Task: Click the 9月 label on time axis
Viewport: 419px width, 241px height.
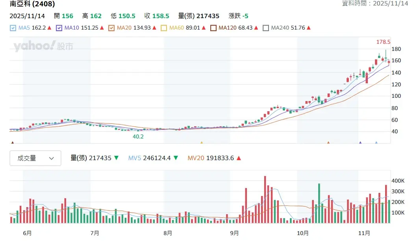Action: [234, 233]
